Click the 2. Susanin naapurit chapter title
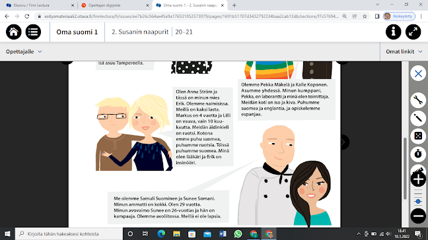Screen dimensions: 428x240 click(x=140, y=32)
